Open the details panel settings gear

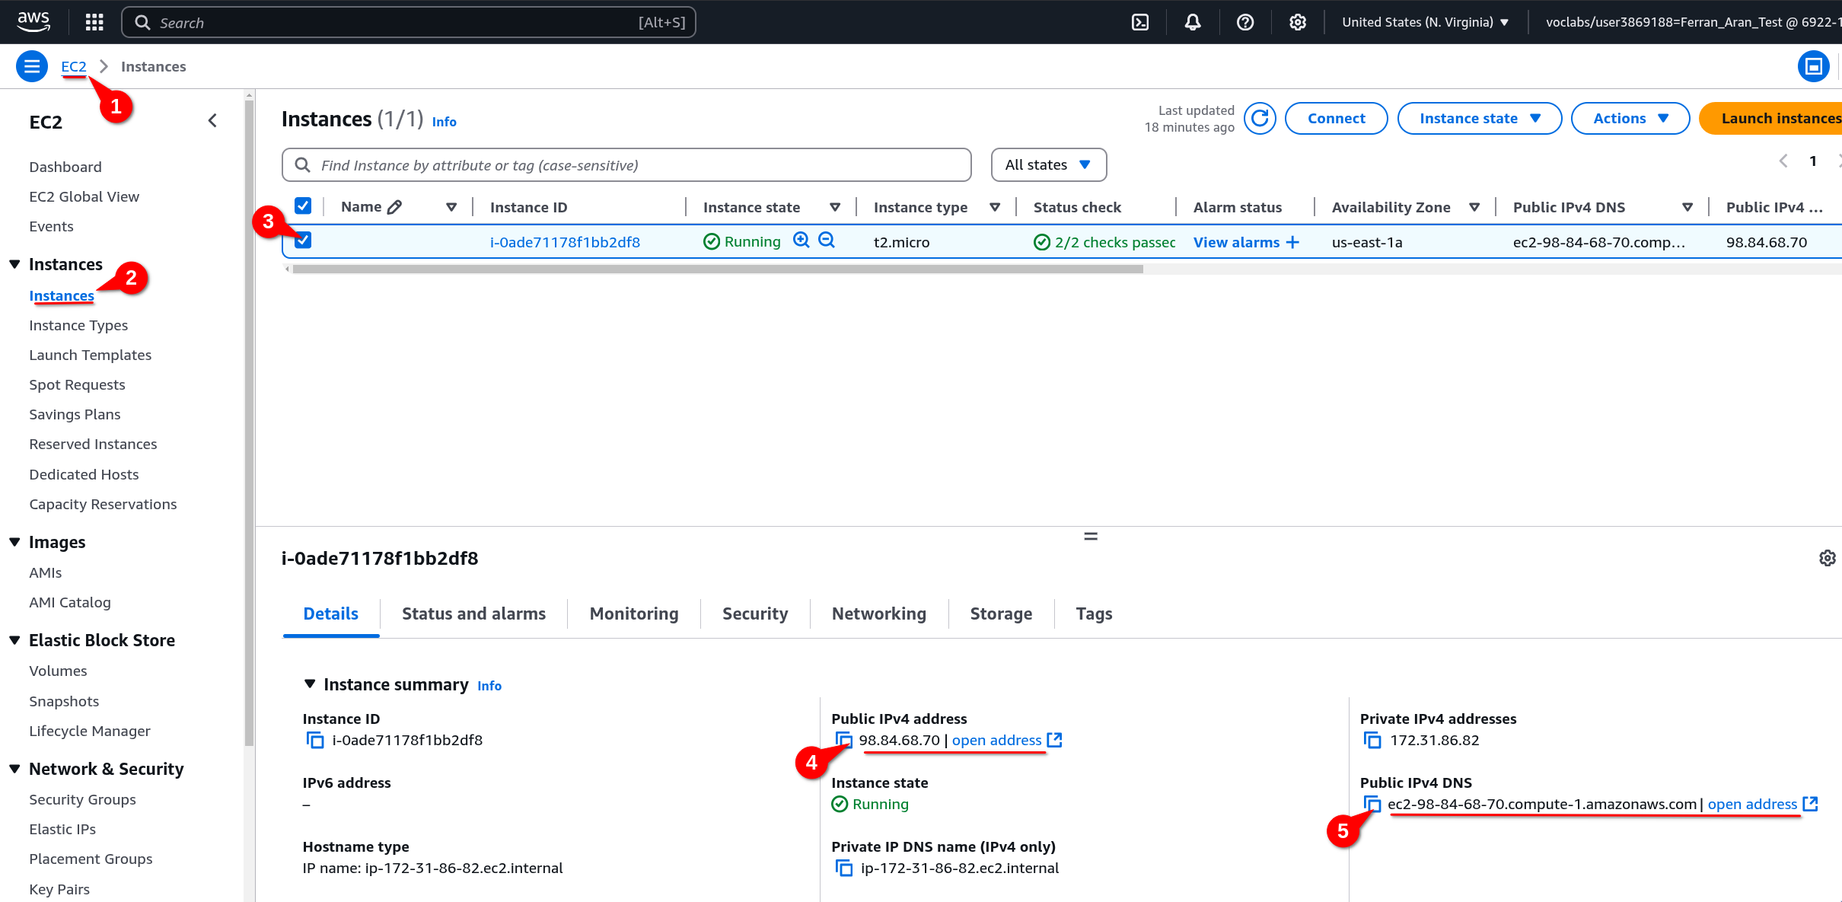pyautogui.click(x=1828, y=558)
